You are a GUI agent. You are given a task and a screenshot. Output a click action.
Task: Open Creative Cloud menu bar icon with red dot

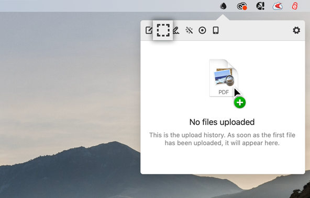click(242, 6)
